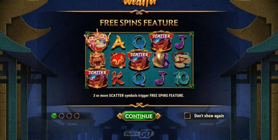The width and height of the screenshot is (278, 140).
Task: Select the tied coins symbol
Action: click(x=181, y=60)
